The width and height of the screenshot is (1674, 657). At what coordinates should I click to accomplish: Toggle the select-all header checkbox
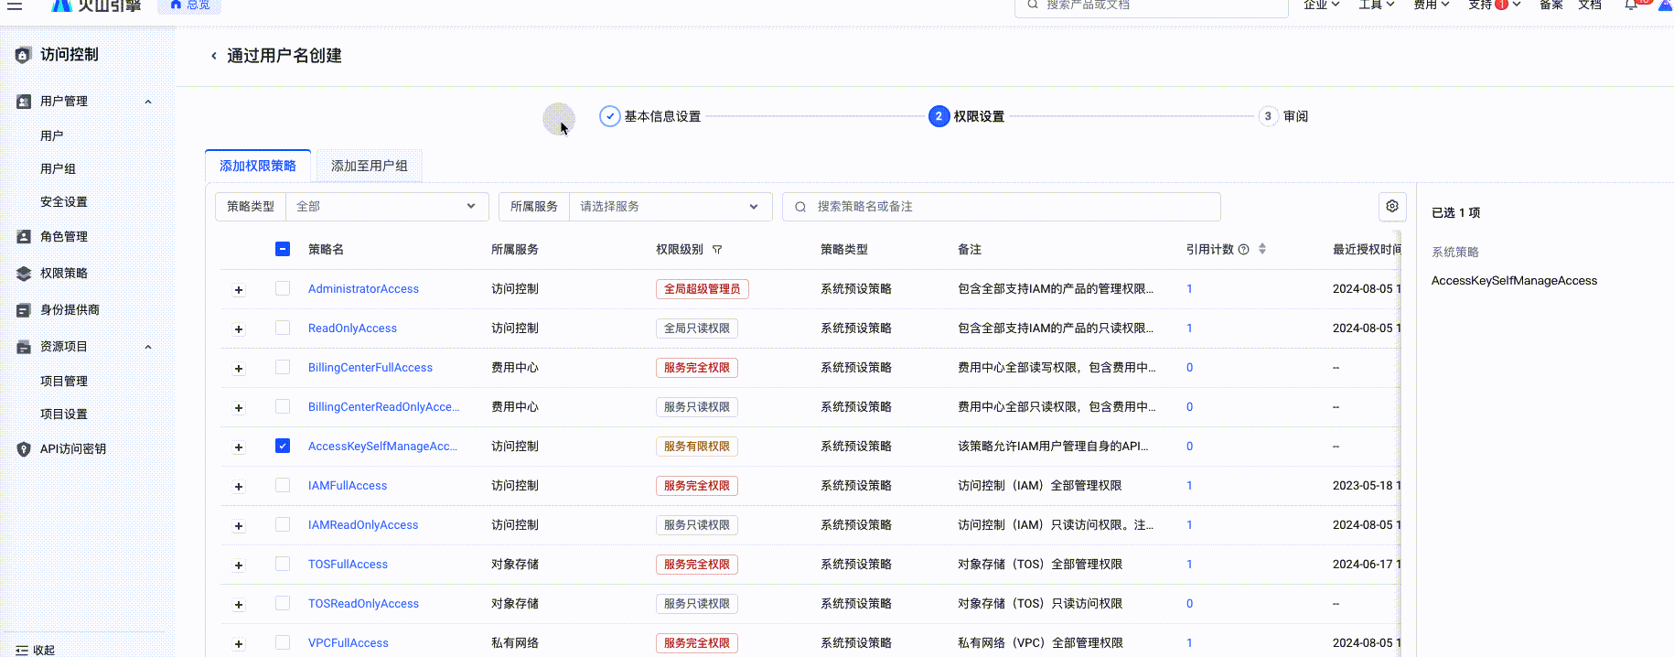(283, 249)
